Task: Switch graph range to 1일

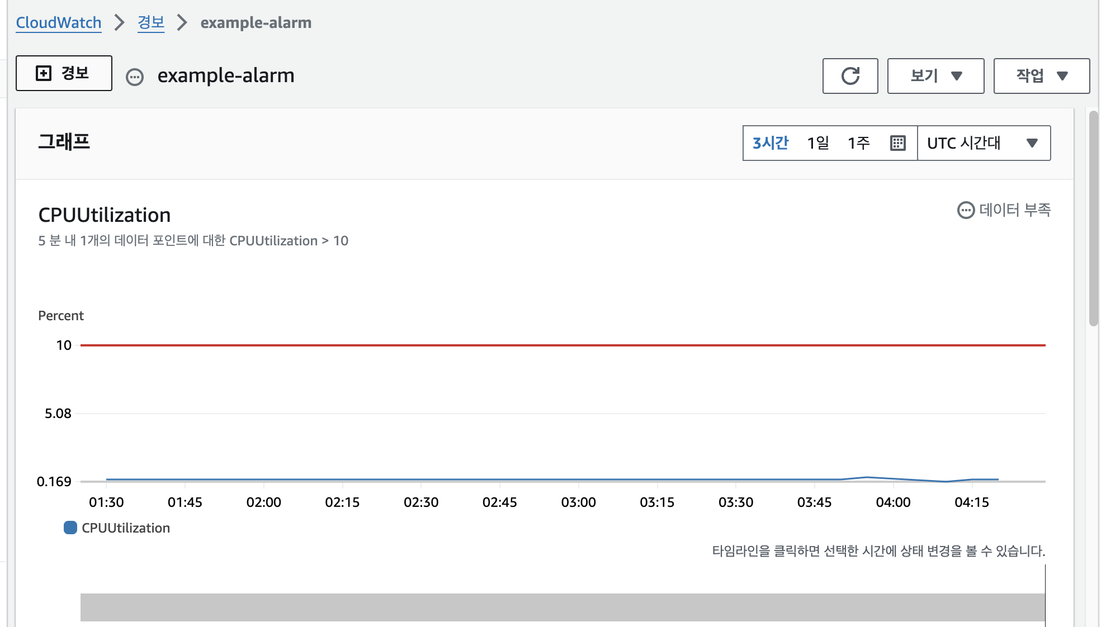Action: 818,143
